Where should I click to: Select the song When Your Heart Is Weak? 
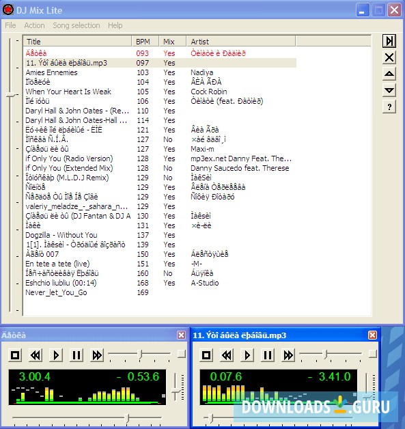tap(68, 92)
